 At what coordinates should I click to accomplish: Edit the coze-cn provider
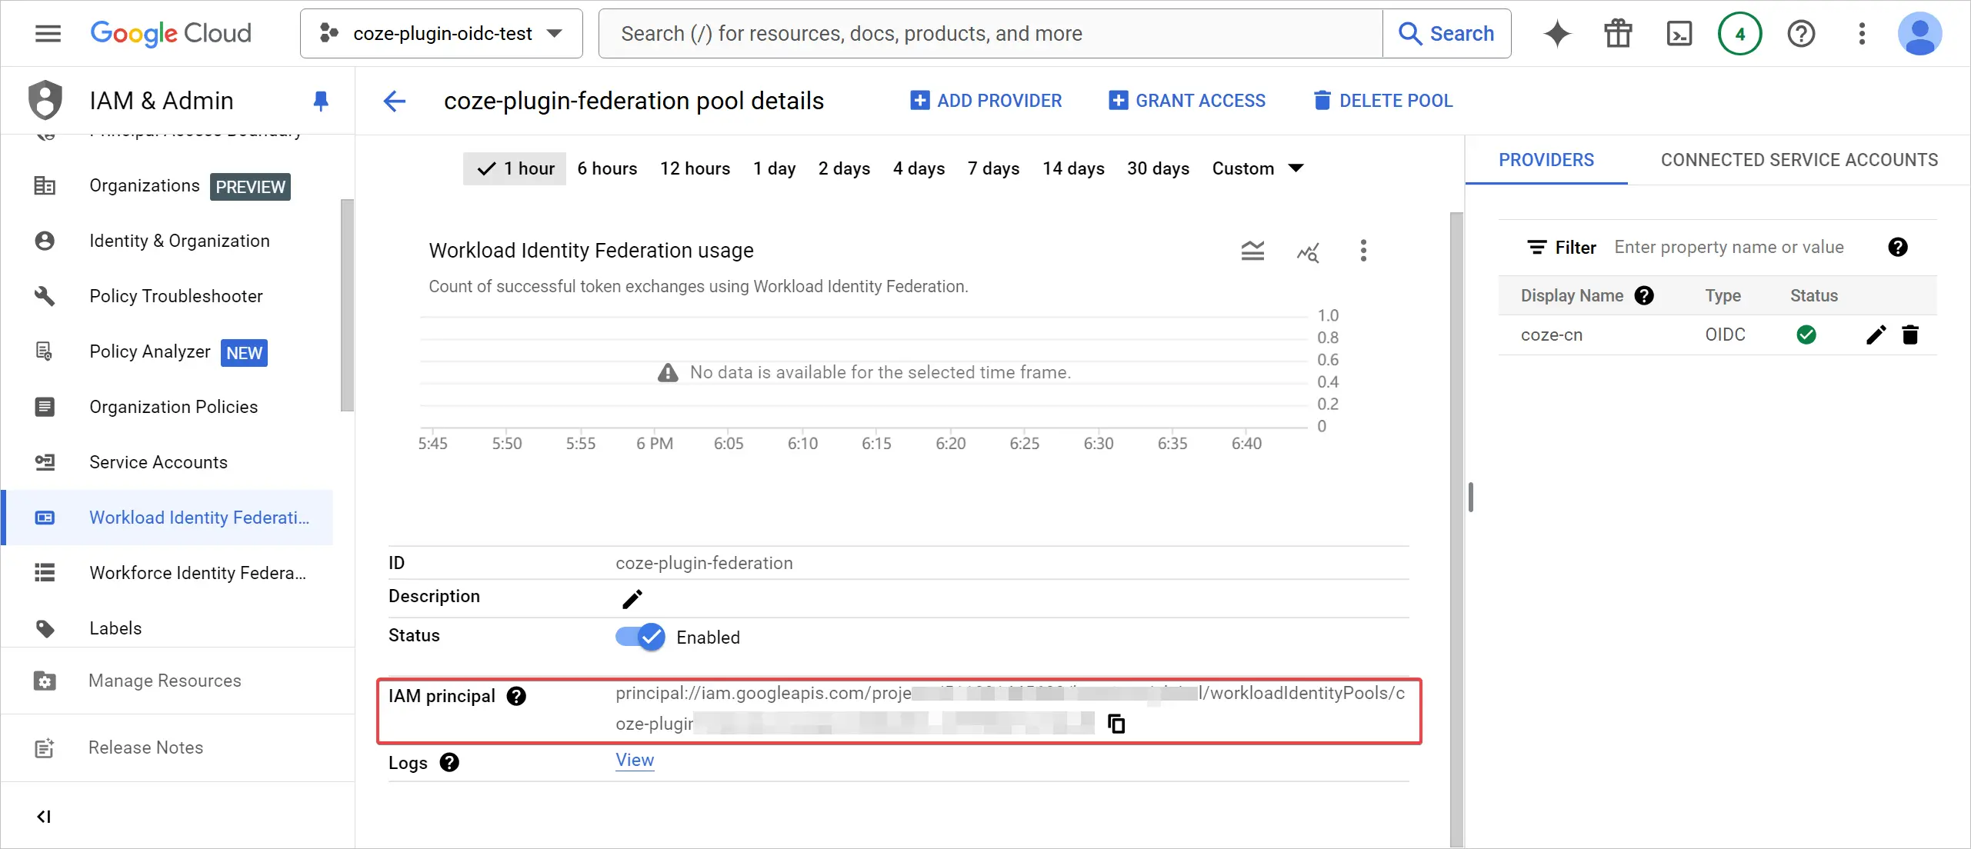[1876, 335]
